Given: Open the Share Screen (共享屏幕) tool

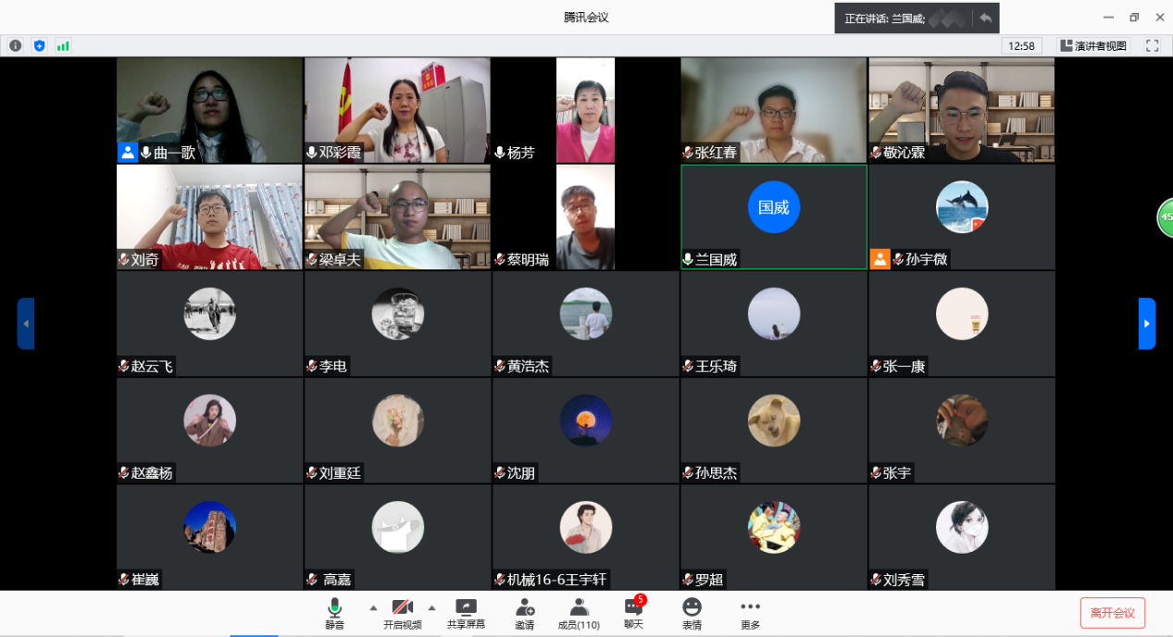Looking at the screenshot, I should [466, 613].
